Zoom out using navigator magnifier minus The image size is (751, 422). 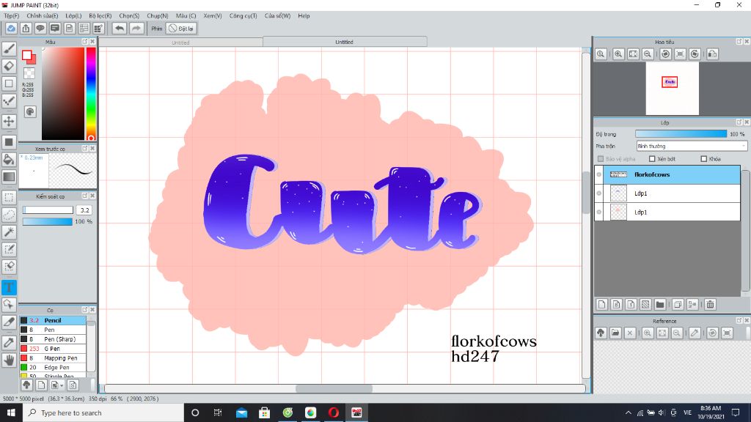pyautogui.click(x=648, y=54)
